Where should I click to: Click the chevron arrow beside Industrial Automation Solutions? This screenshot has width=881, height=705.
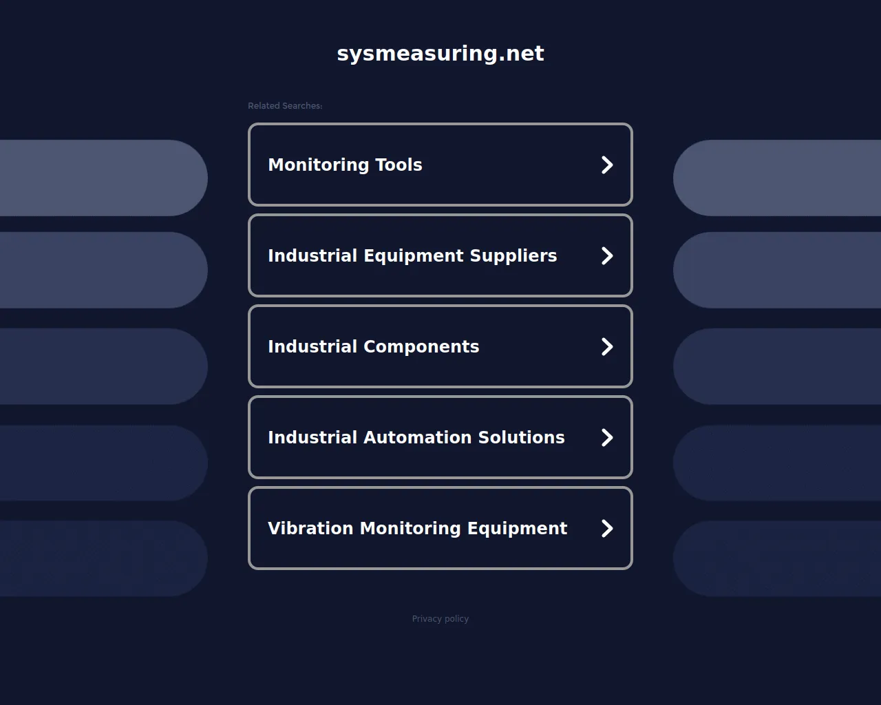coord(606,438)
